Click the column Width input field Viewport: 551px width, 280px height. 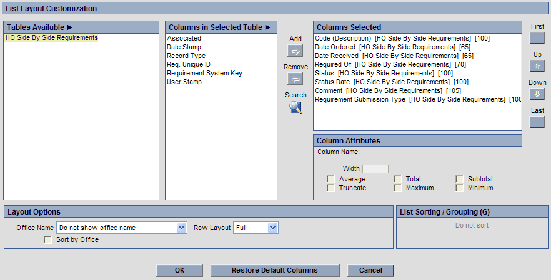point(375,169)
